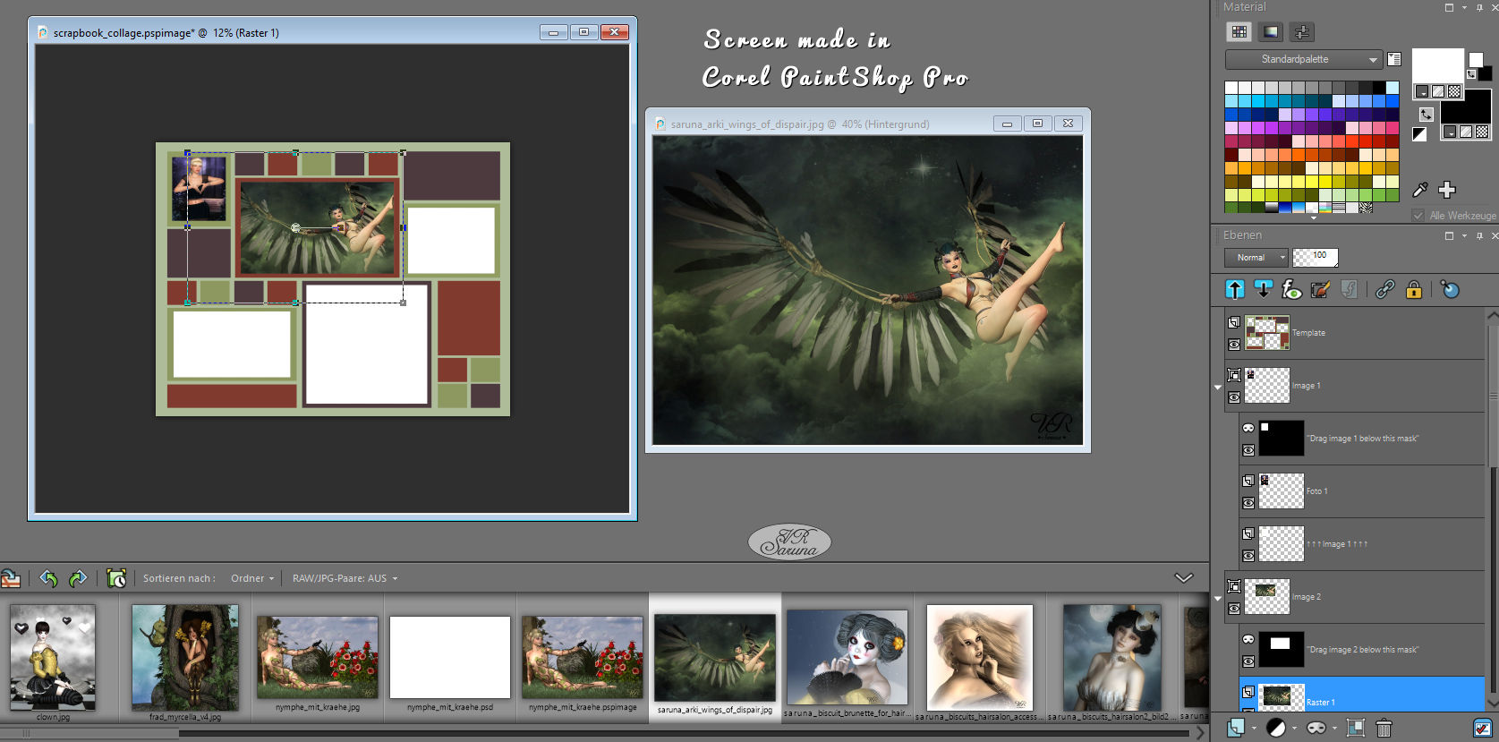Swap foreground and background materials

1426,115
